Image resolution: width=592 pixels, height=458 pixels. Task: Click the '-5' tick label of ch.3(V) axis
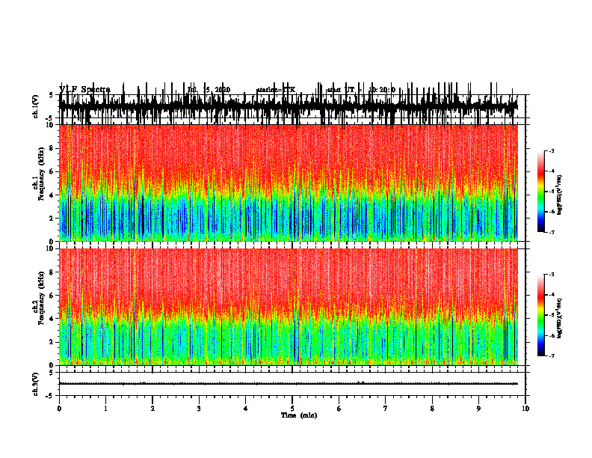[51, 396]
